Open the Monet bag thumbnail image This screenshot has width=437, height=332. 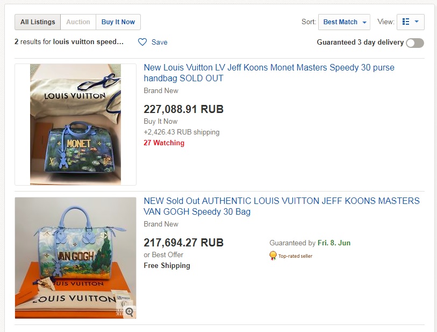(75, 124)
